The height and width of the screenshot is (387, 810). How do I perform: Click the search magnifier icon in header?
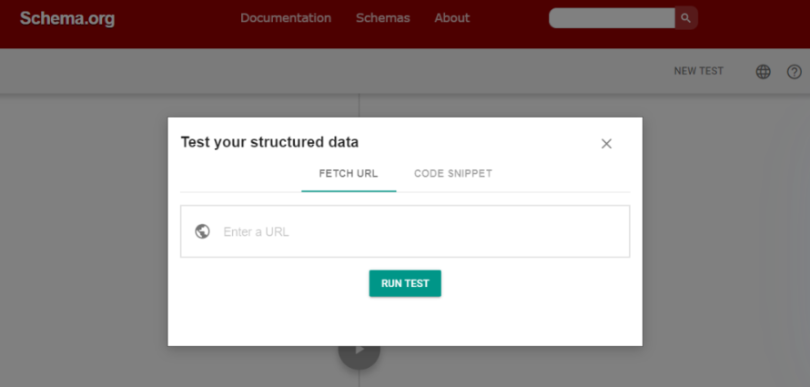pyautogui.click(x=686, y=18)
